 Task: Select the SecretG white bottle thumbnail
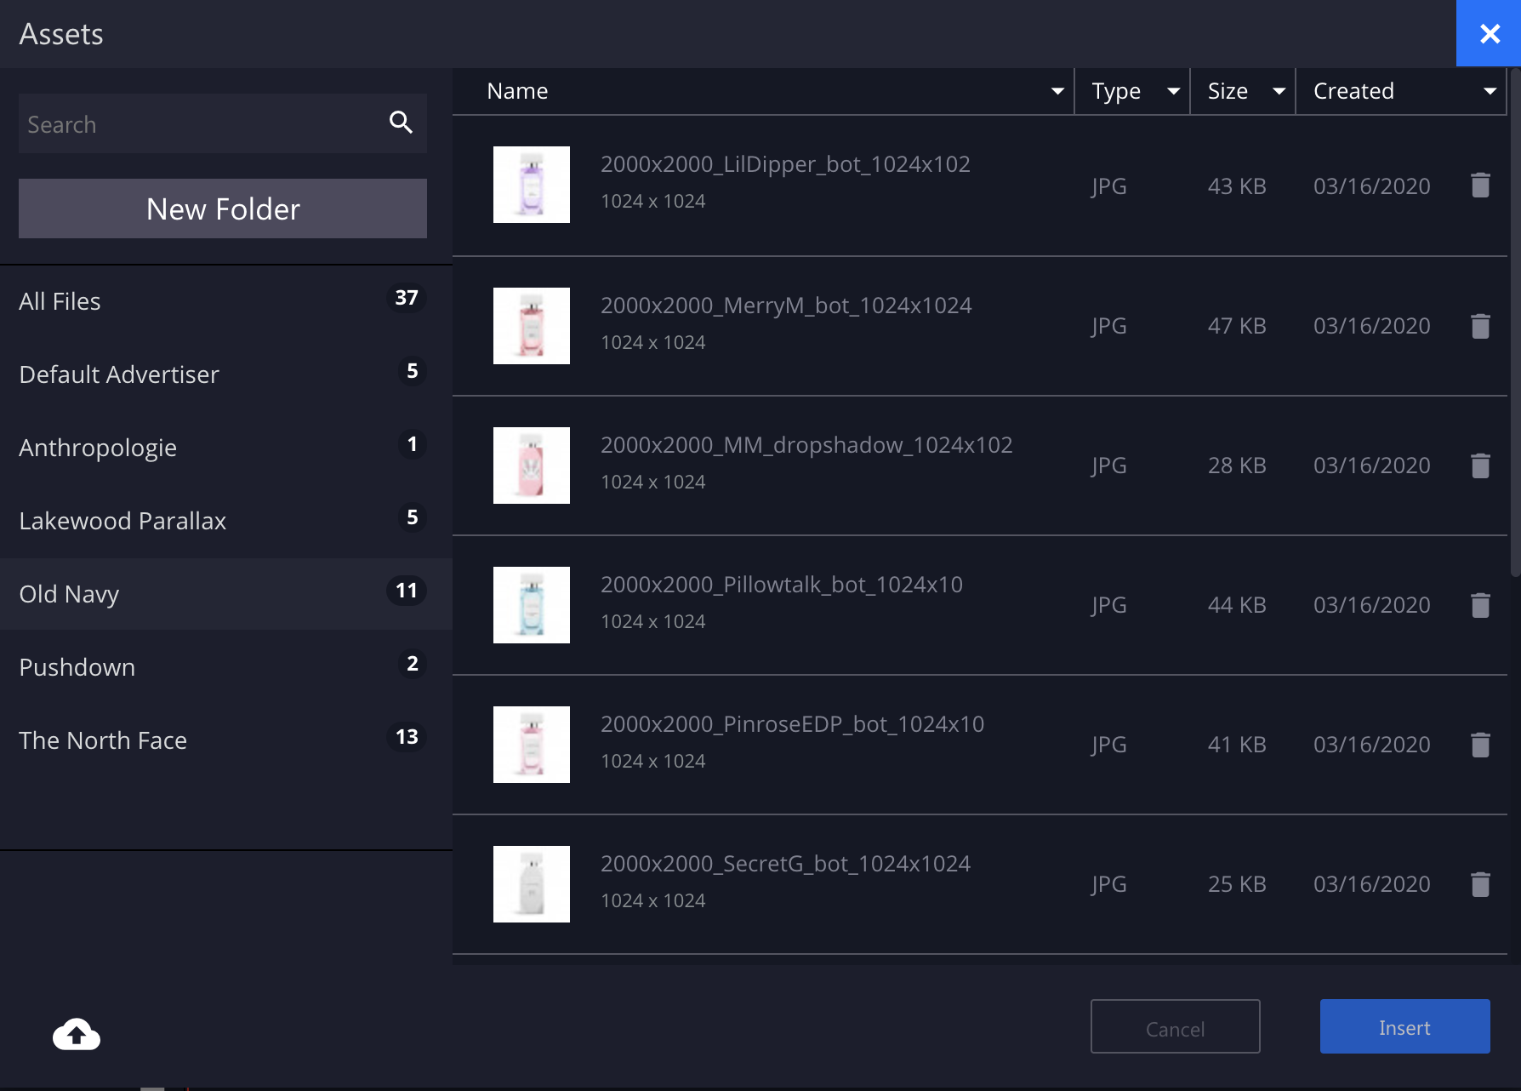point(532,884)
